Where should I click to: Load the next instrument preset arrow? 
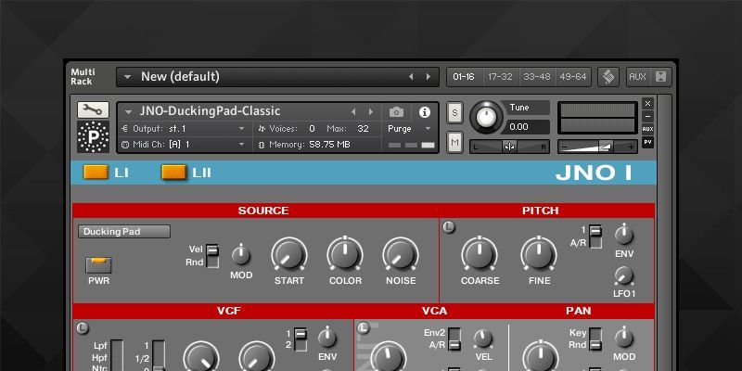tap(370, 112)
